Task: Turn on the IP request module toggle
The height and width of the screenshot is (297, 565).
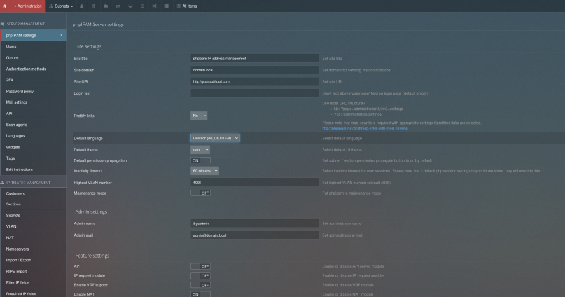Action: (200, 275)
